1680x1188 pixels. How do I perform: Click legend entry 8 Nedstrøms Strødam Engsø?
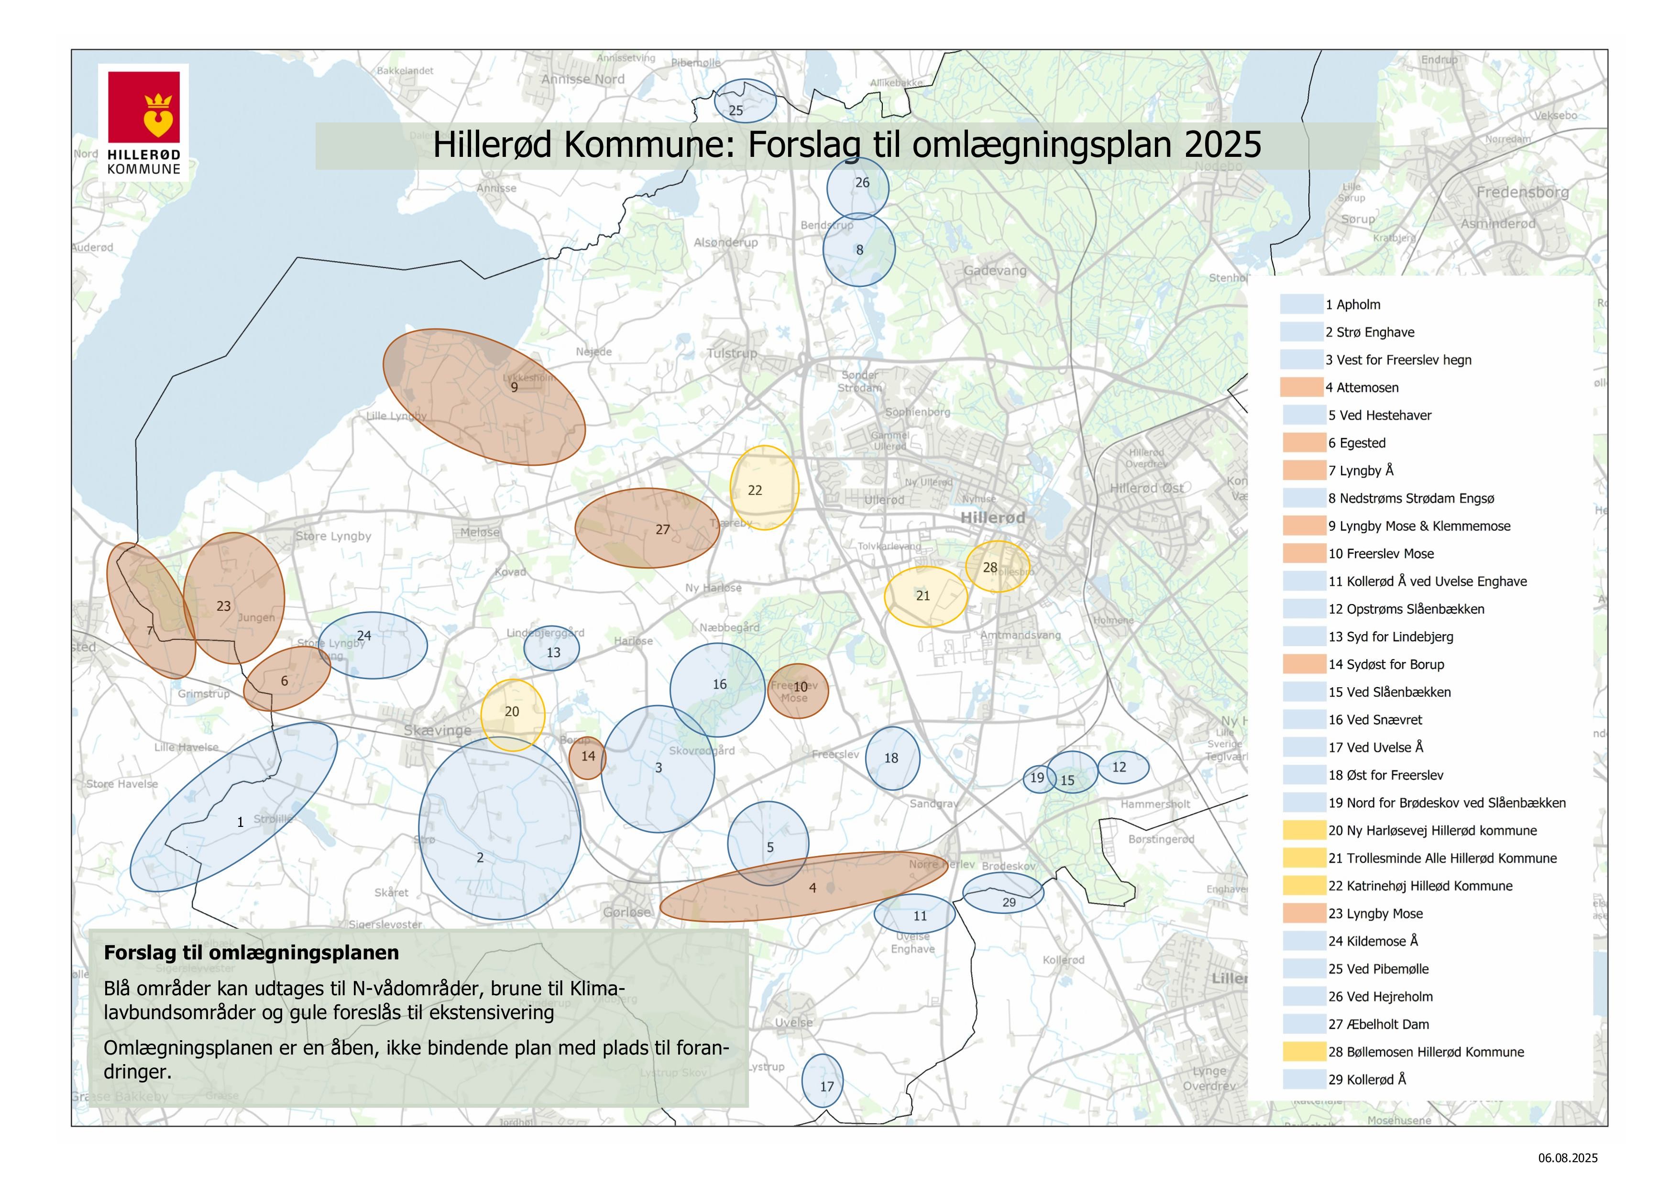(1411, 498)
